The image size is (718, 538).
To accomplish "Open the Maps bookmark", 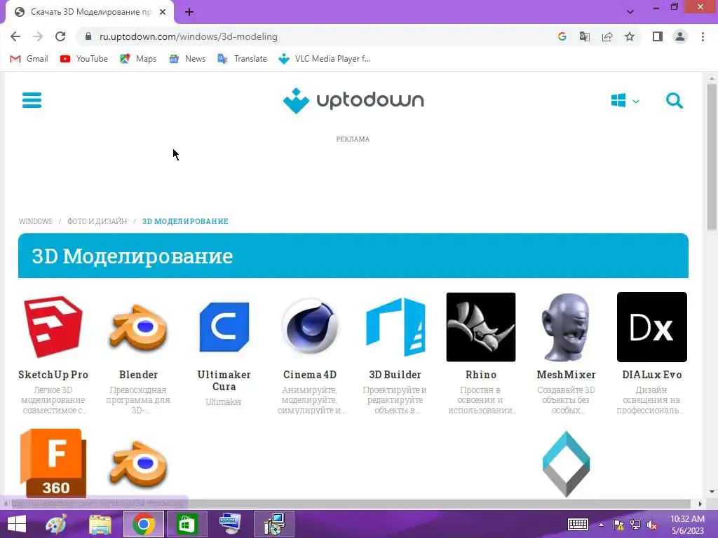I will coord(138,59).
